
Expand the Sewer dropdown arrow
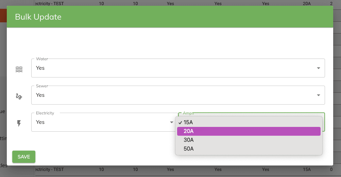(318, 95)
